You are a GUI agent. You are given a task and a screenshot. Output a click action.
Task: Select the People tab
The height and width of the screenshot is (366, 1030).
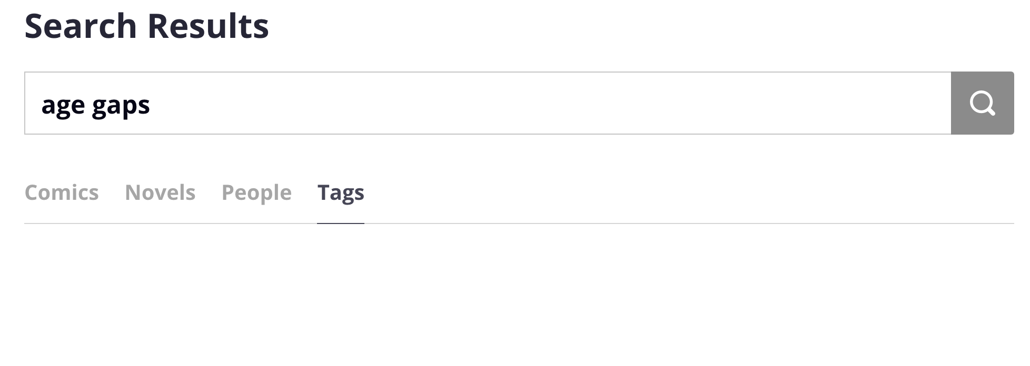click(x=256, y=192)
